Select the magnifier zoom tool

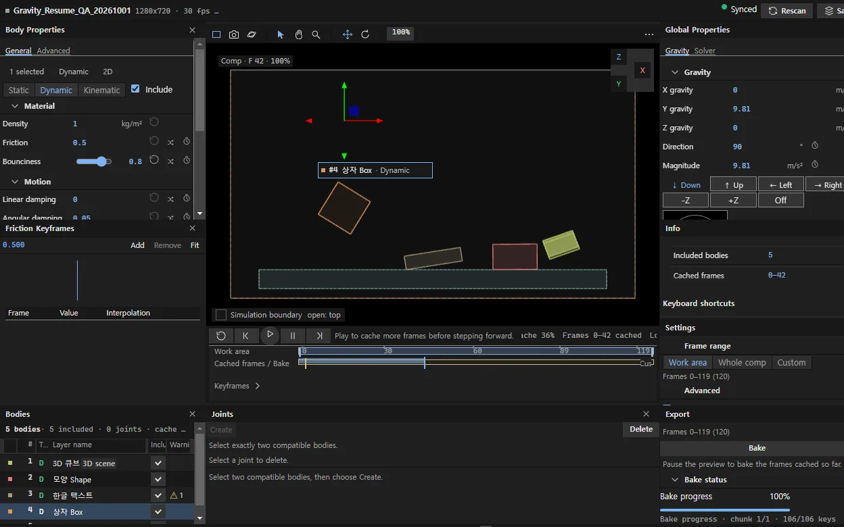pyautogui.click(x=316, y=34)
